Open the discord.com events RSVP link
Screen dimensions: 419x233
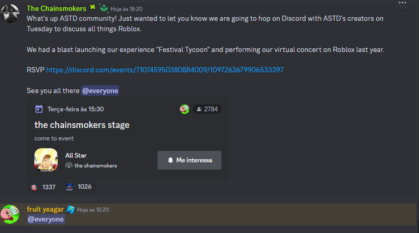click(165, 70)
